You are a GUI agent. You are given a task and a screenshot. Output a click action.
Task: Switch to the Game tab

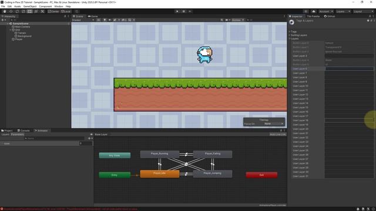93,16
